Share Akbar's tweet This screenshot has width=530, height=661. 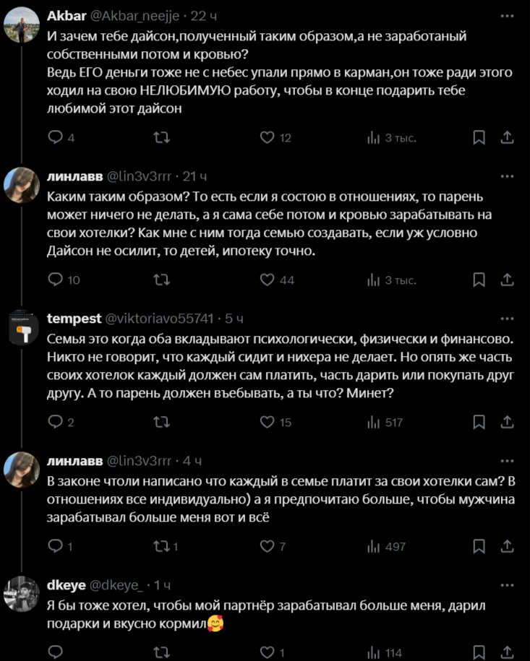(x=507, y=137)
